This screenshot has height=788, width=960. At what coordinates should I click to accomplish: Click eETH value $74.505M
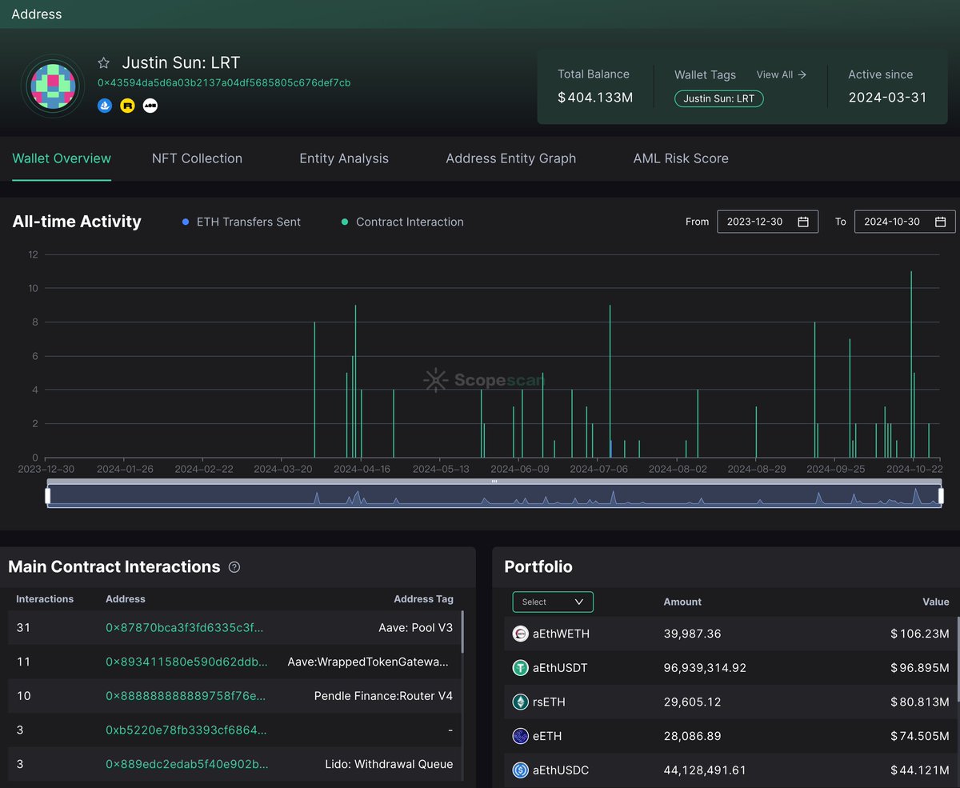pyautogui.click(x=919, y=736)
